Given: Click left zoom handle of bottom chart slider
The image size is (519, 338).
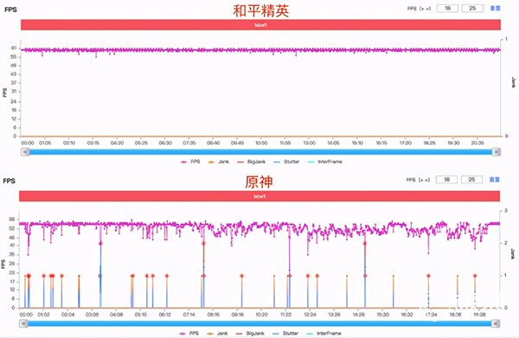Looking at the screenshot, I should coord(23,323).
